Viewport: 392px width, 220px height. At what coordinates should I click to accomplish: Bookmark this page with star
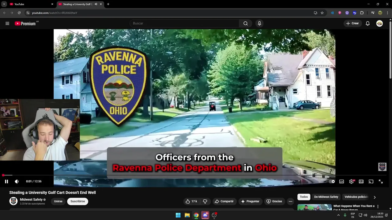tap(322, 13)
